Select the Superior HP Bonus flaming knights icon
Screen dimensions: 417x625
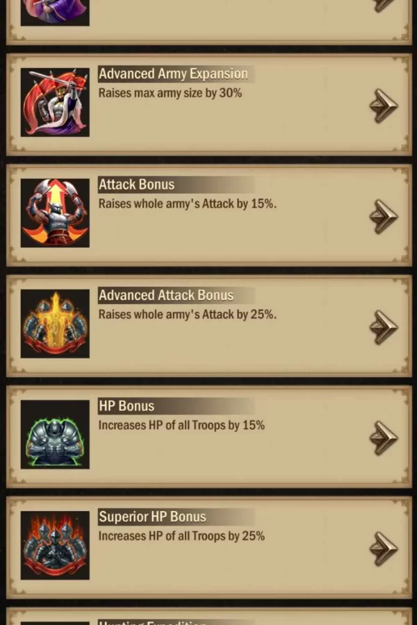click(55, 545)
